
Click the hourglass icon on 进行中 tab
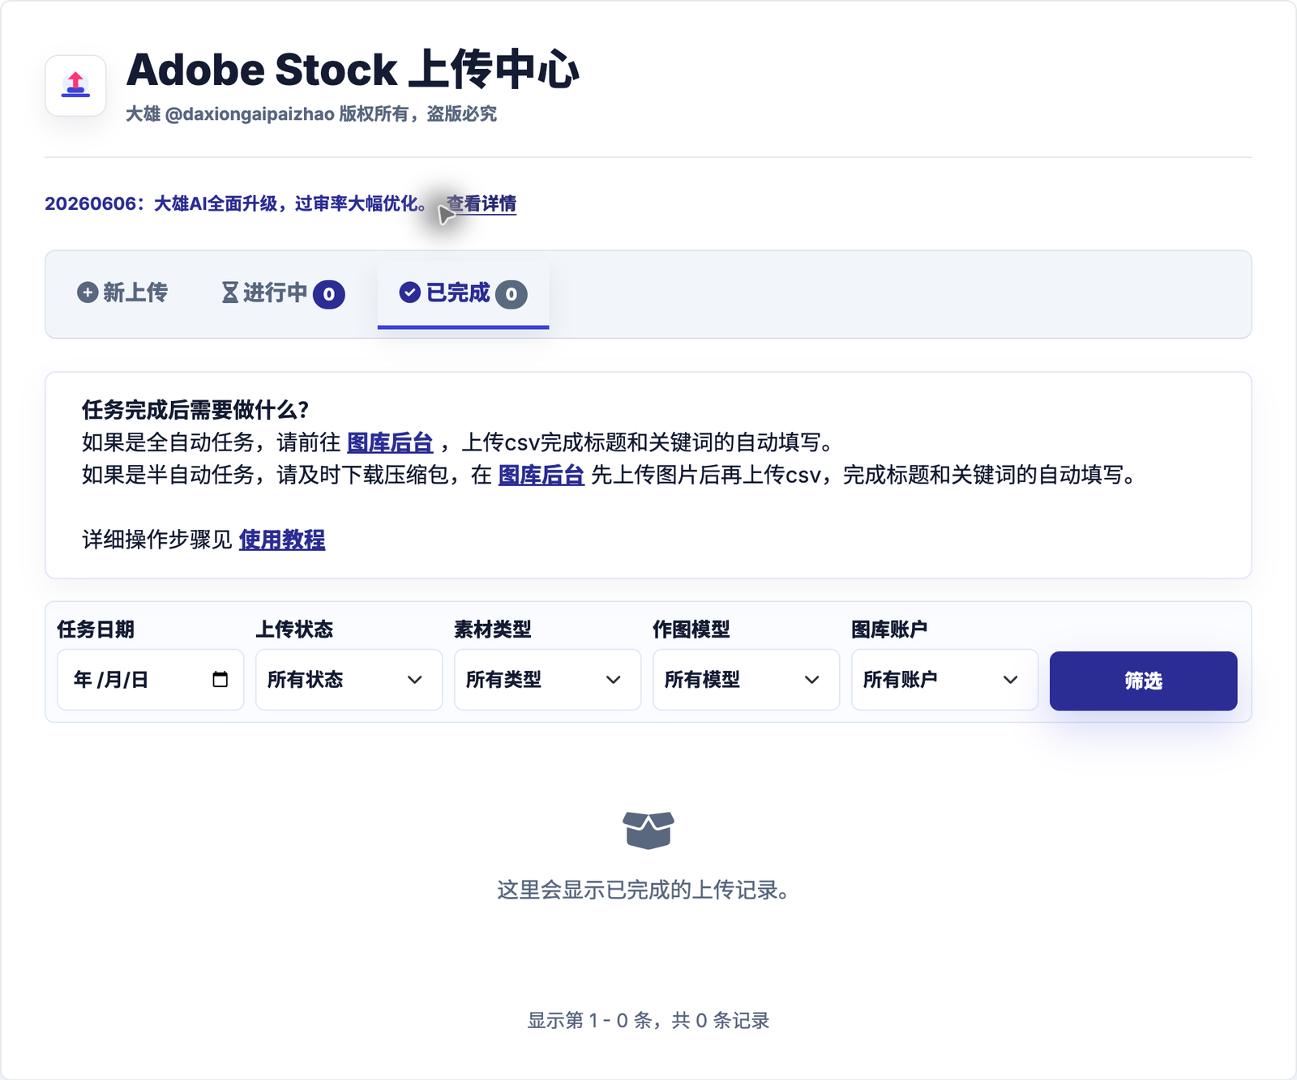click(x=230, y=292)
